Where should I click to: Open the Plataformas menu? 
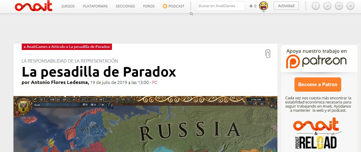95,6
